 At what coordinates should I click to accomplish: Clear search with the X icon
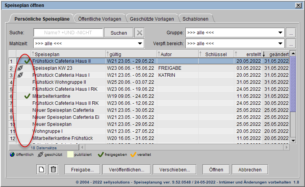(x=140, y=33)
